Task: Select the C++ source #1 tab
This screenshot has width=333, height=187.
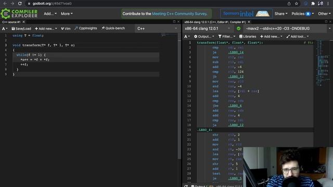Action: pyautogui.click(x=11, y=22)
